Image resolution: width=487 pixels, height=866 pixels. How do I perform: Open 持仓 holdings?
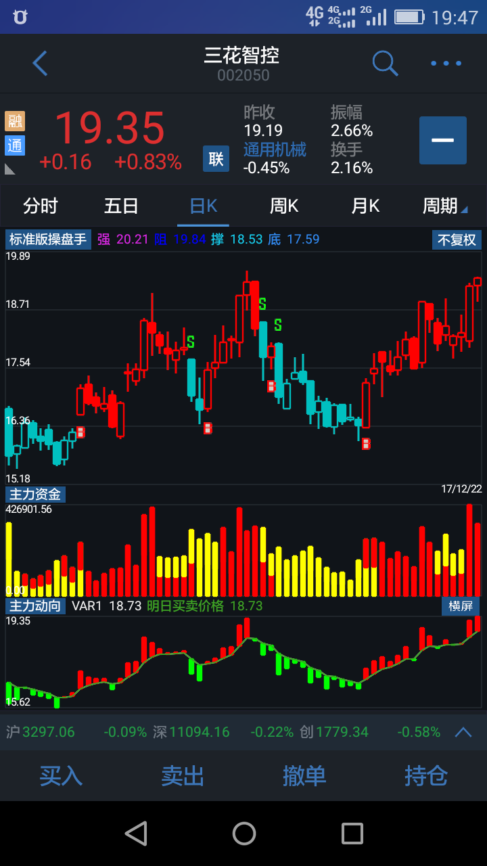426,775
